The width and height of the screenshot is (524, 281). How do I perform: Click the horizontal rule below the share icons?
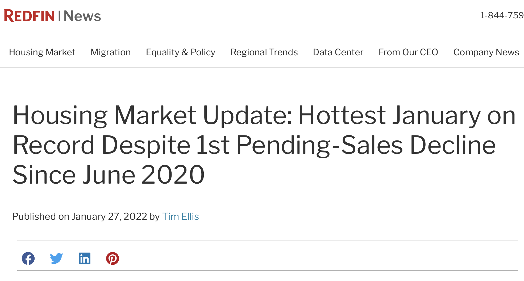pos(268,271)
